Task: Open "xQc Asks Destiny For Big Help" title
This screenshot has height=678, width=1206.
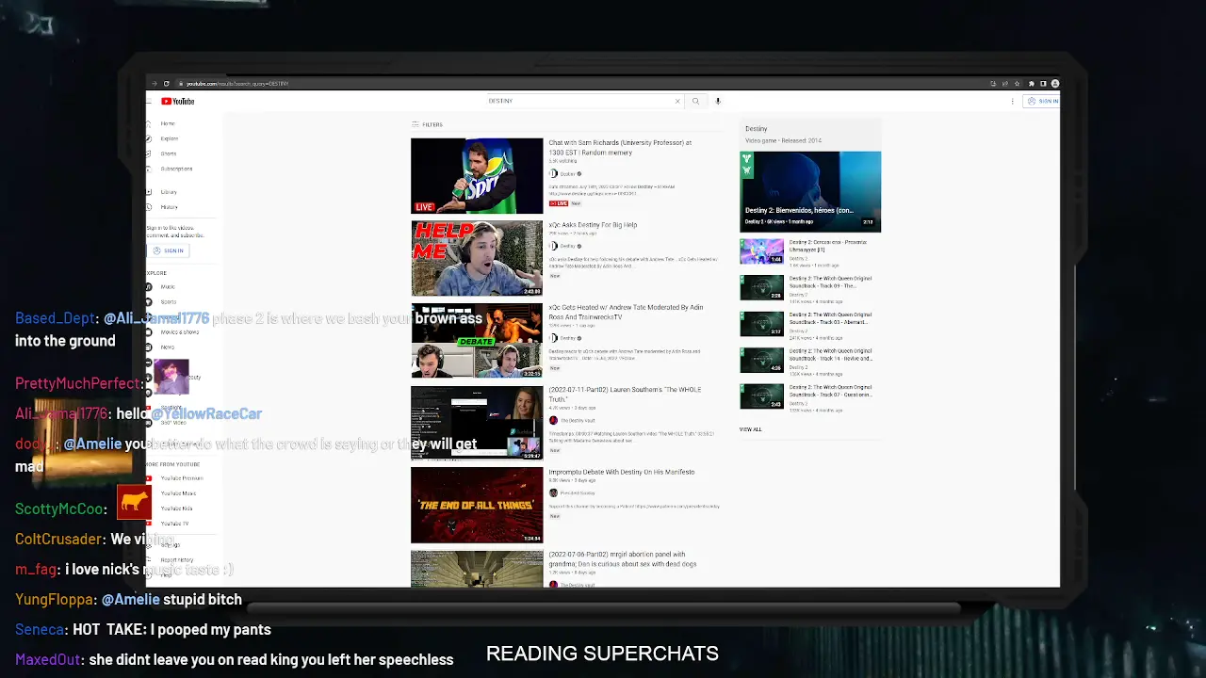Action: click(593, 225)
